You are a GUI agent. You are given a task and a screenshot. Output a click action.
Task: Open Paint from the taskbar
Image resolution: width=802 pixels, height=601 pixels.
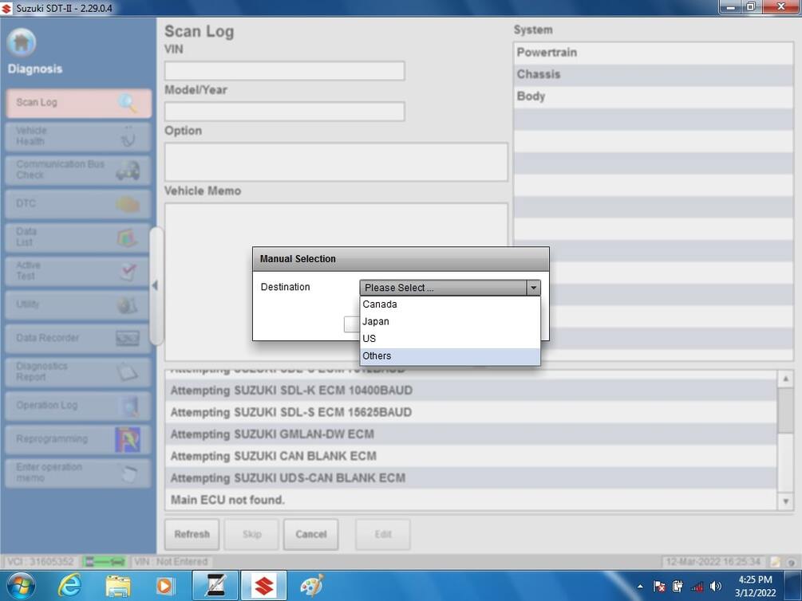pyautogui.click(x=311, y=586)
